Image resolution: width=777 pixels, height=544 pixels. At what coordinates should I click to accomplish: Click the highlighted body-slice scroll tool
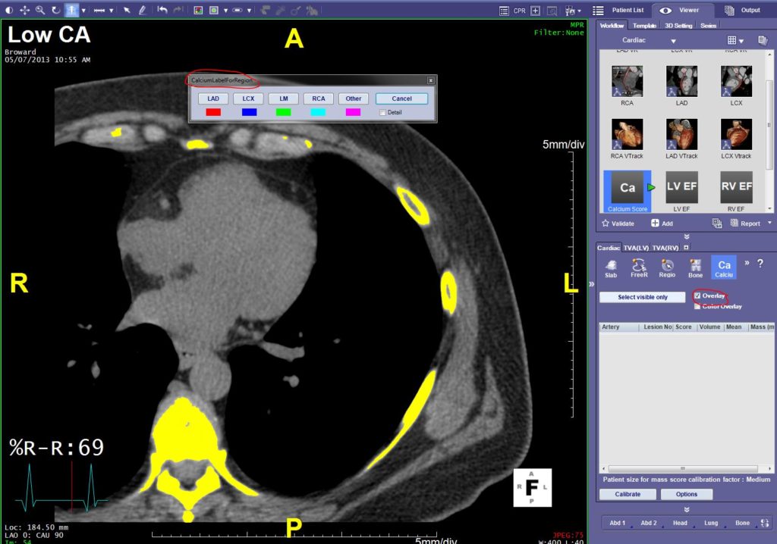point(72,10)
